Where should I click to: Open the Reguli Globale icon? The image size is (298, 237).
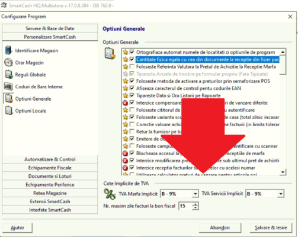tap(8, 75)
